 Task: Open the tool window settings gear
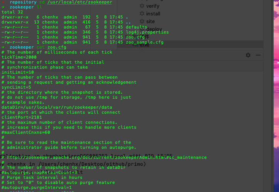pyautogui.click(x=248, y=55)
